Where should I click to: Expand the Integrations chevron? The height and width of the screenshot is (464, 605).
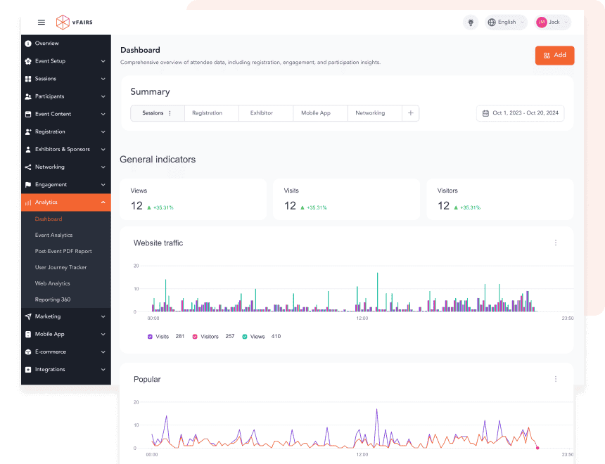(x=103, y=370)
